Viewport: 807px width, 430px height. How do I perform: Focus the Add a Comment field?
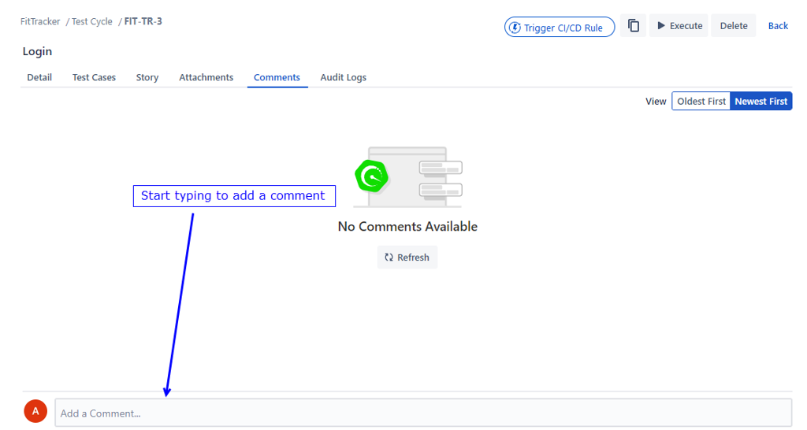pyautogui.click(x=422, y=413)
